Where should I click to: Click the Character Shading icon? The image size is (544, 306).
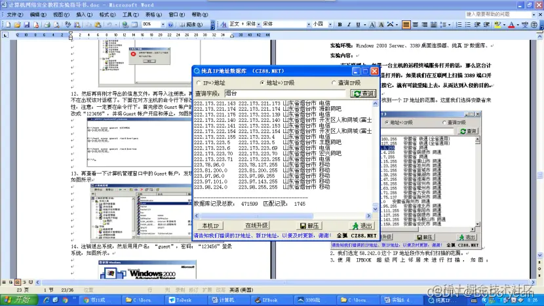point(381,25)
